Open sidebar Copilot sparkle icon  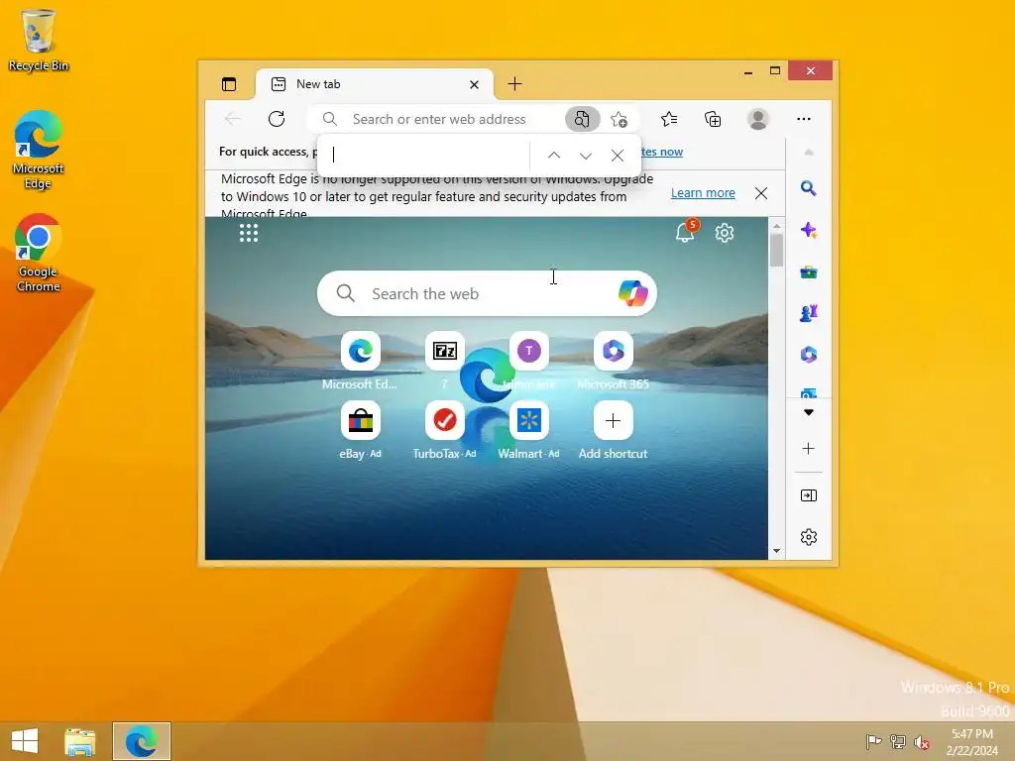click(x=808, y=230)
